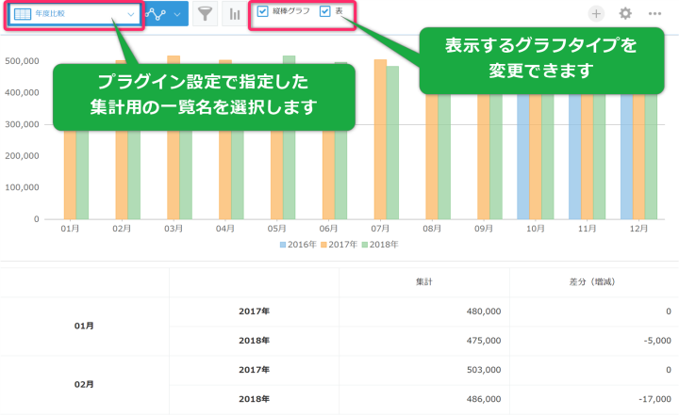The image size is (679, 415).
Task: Select the 02月 row group cell
Action: 84,385
